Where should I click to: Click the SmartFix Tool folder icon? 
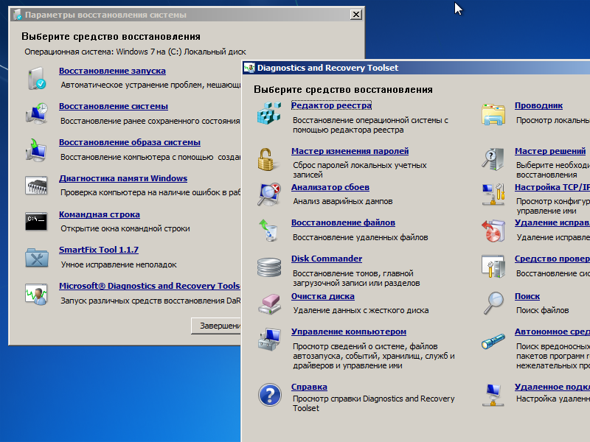(x=36, y=257)
